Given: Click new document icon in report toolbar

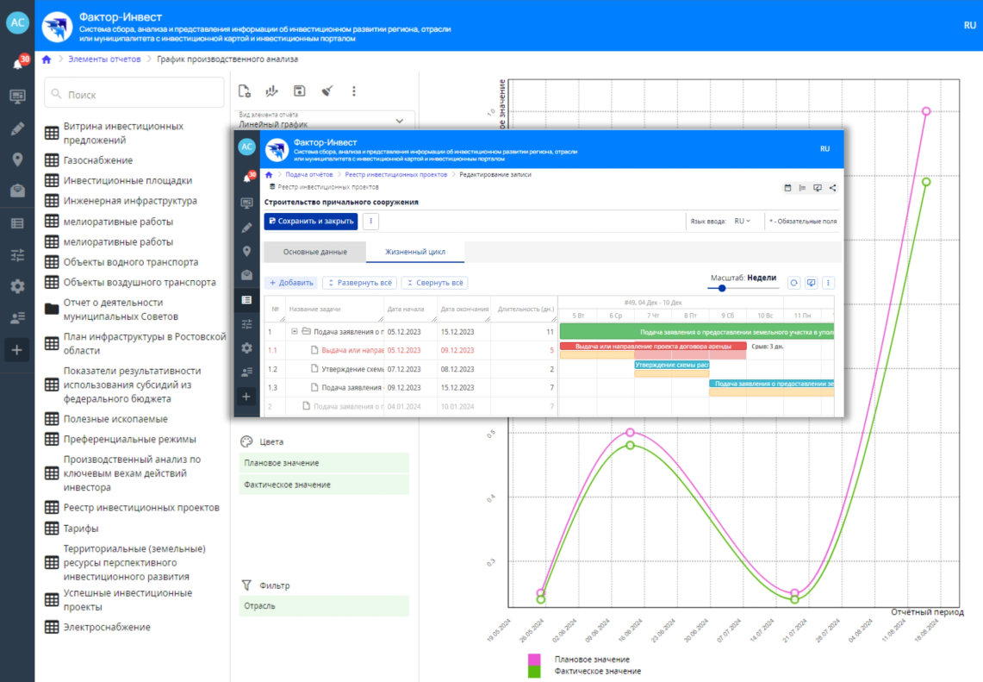Looking at the screenshot, I should 245,91.
